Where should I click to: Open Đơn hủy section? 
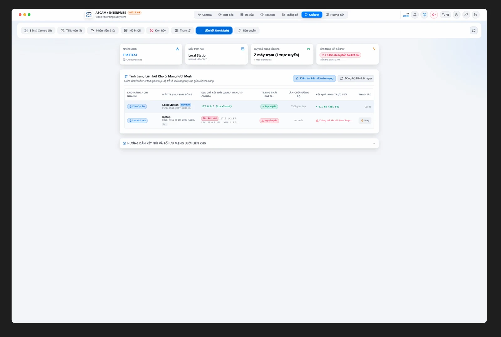click(158, 30)
